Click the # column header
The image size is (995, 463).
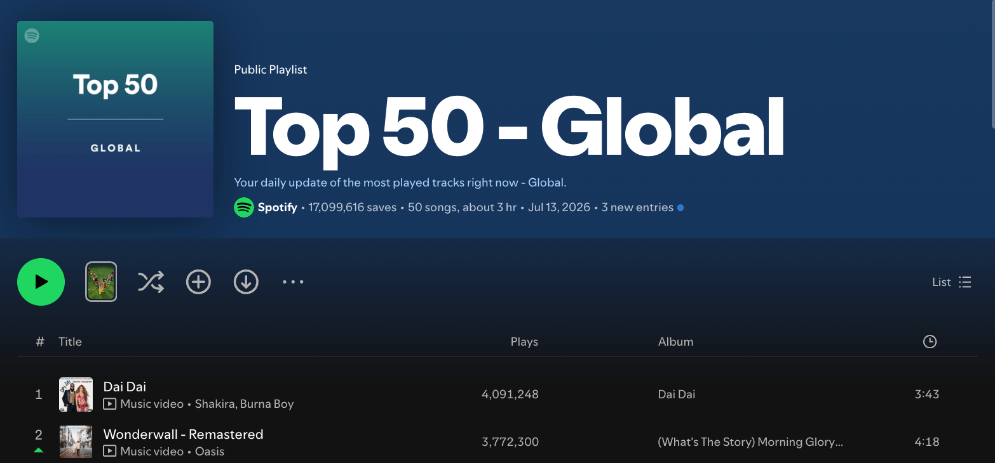click(x=40, y=342)
